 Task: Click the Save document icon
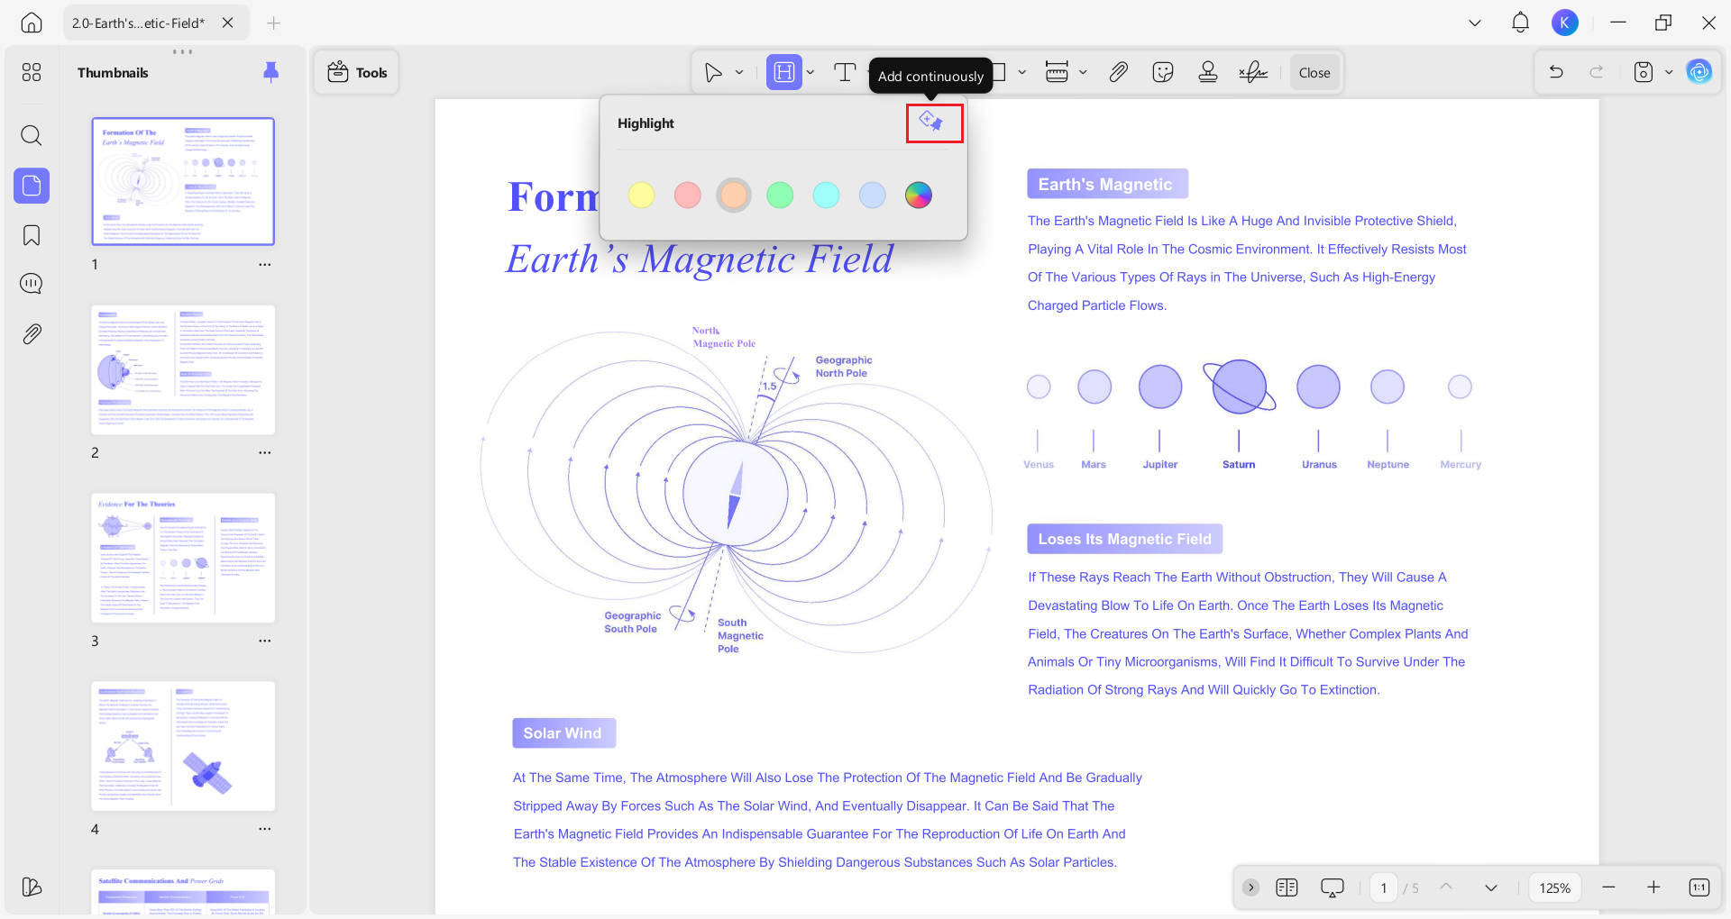tap(1644, 73)
